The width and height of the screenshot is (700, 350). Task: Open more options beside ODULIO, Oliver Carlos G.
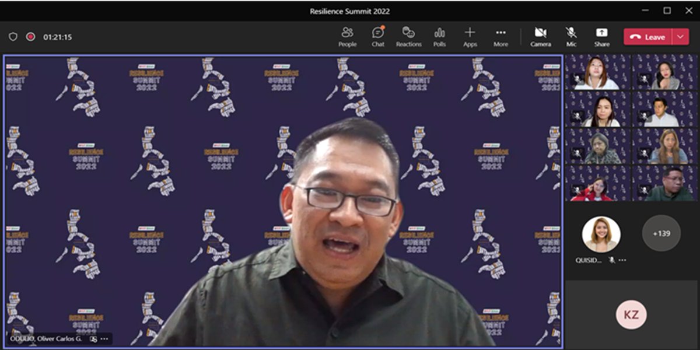[x=104, y=338]
